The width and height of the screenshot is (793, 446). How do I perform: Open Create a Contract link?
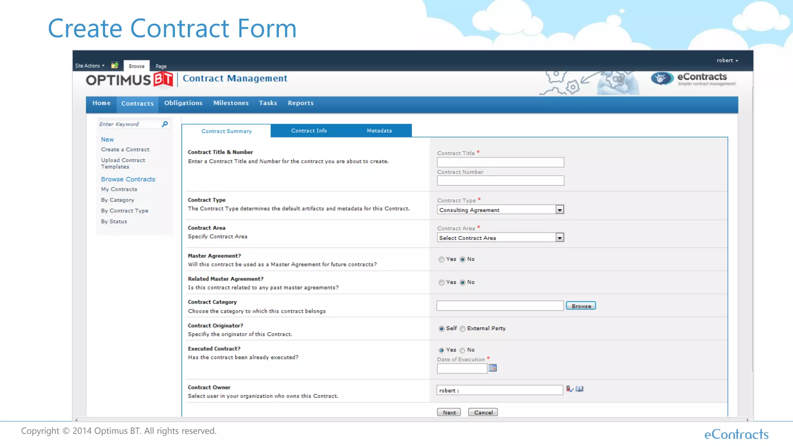tap(125, 149)
